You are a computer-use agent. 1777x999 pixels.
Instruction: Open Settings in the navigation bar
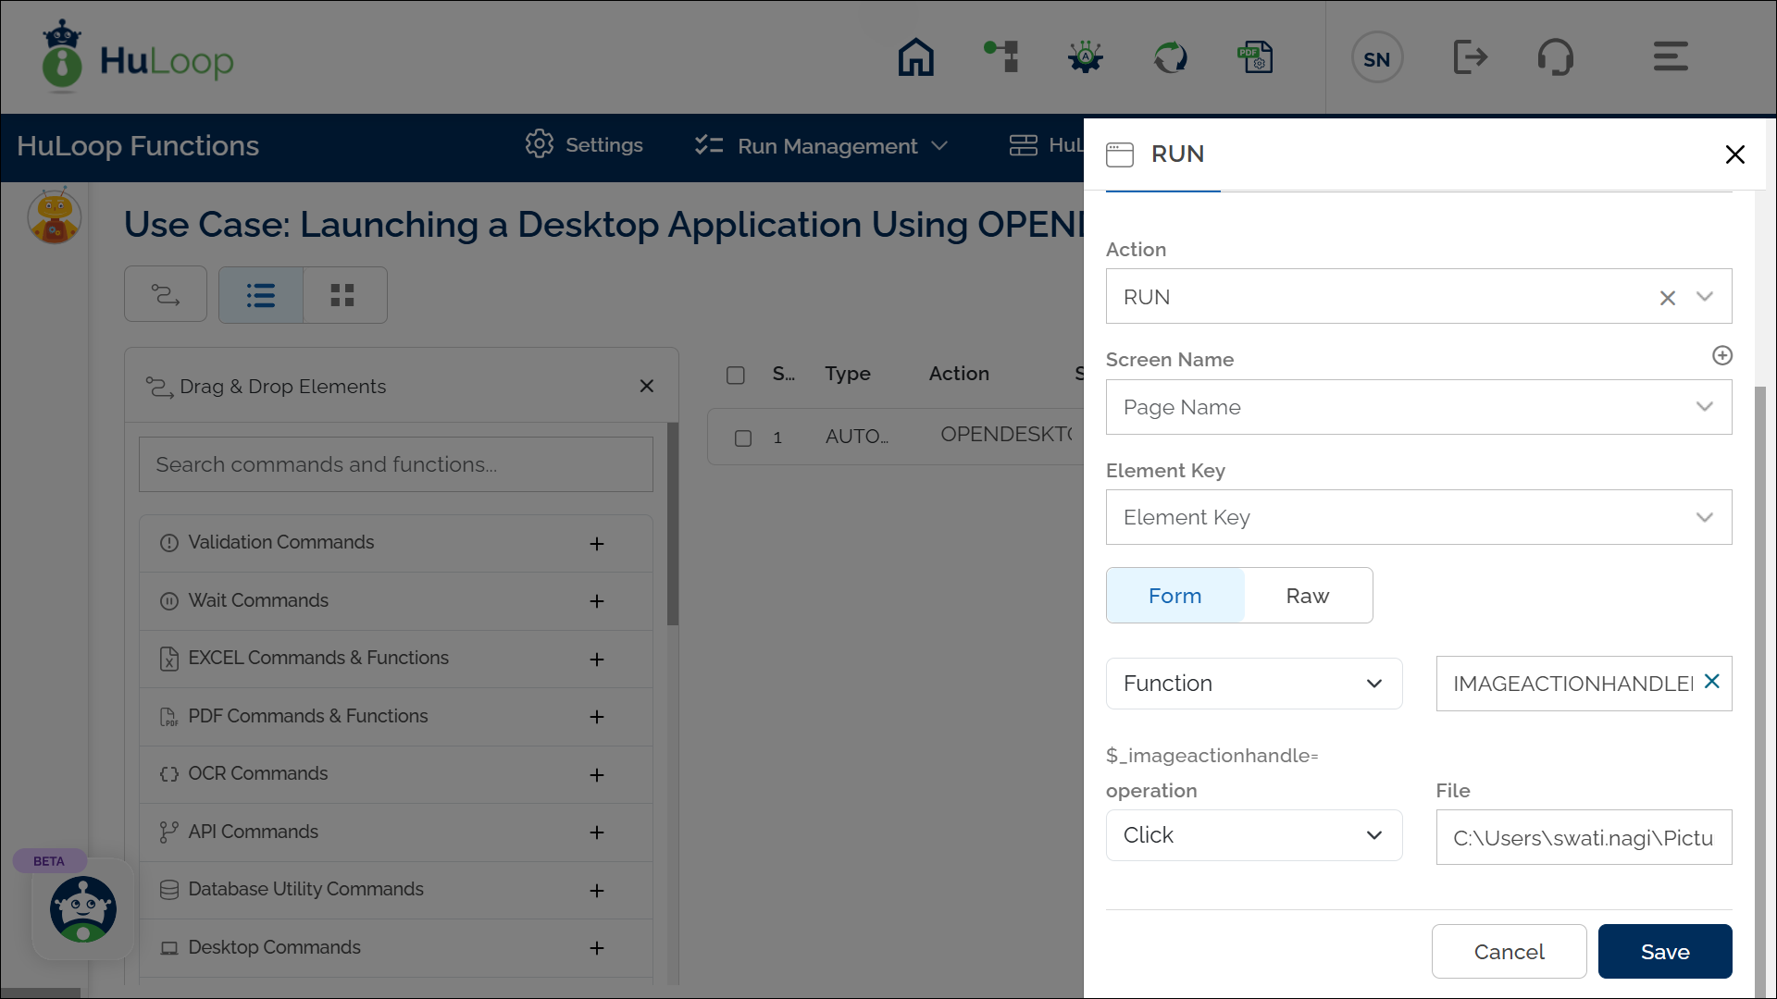585,145
